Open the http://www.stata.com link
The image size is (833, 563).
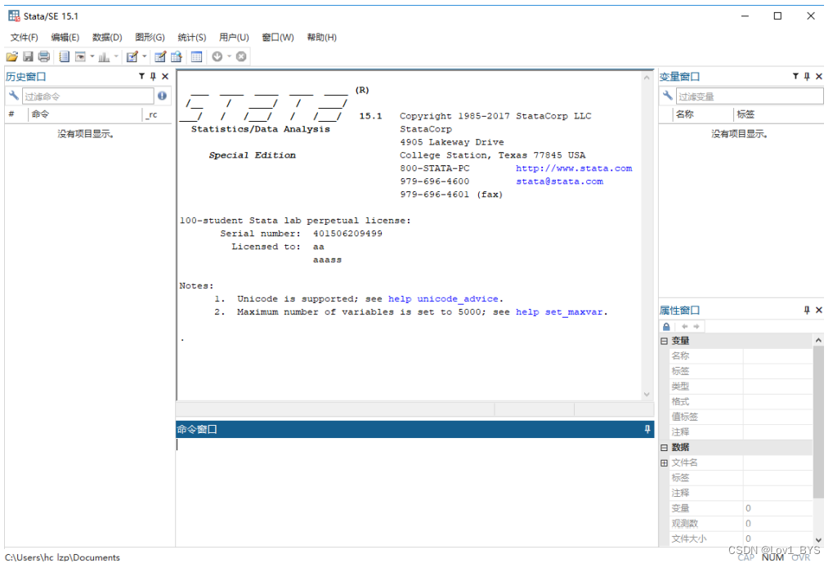[575, 168]
